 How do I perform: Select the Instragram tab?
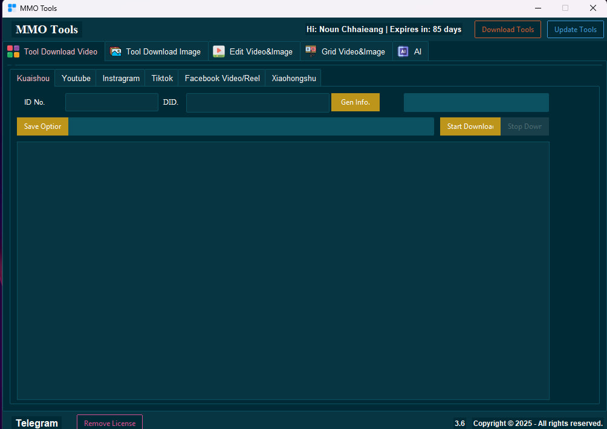coord(120,78)
